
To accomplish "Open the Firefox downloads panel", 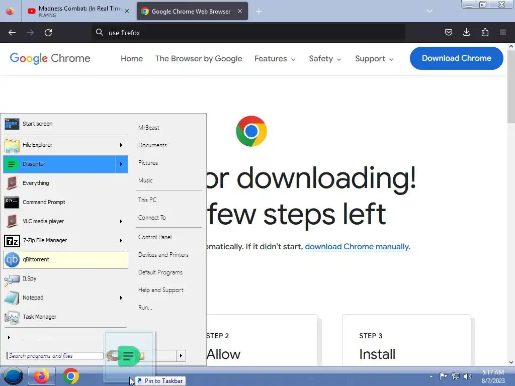I will tap(466, 32).
